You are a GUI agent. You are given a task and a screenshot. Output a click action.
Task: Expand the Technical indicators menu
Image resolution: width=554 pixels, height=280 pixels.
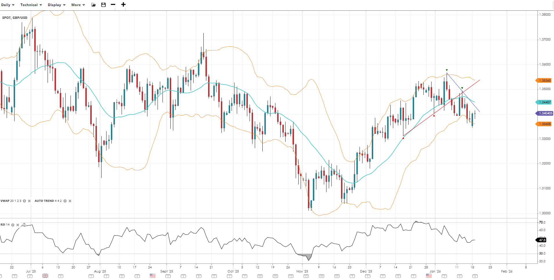[31, 5]
